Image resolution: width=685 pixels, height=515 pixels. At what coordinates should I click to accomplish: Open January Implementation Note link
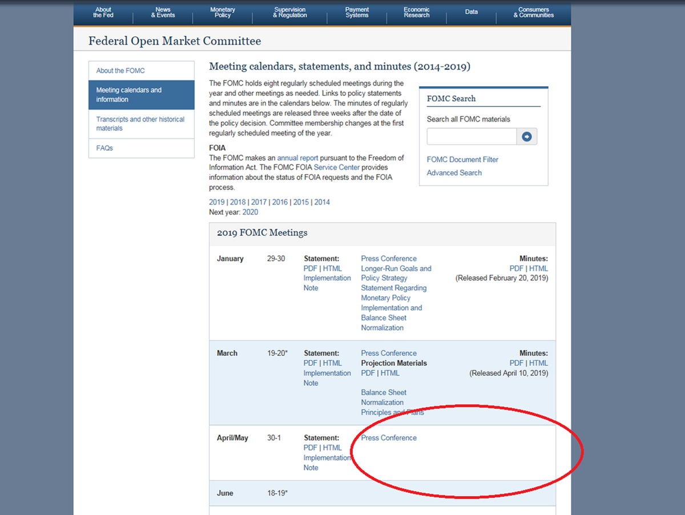[x=327, y=283]
